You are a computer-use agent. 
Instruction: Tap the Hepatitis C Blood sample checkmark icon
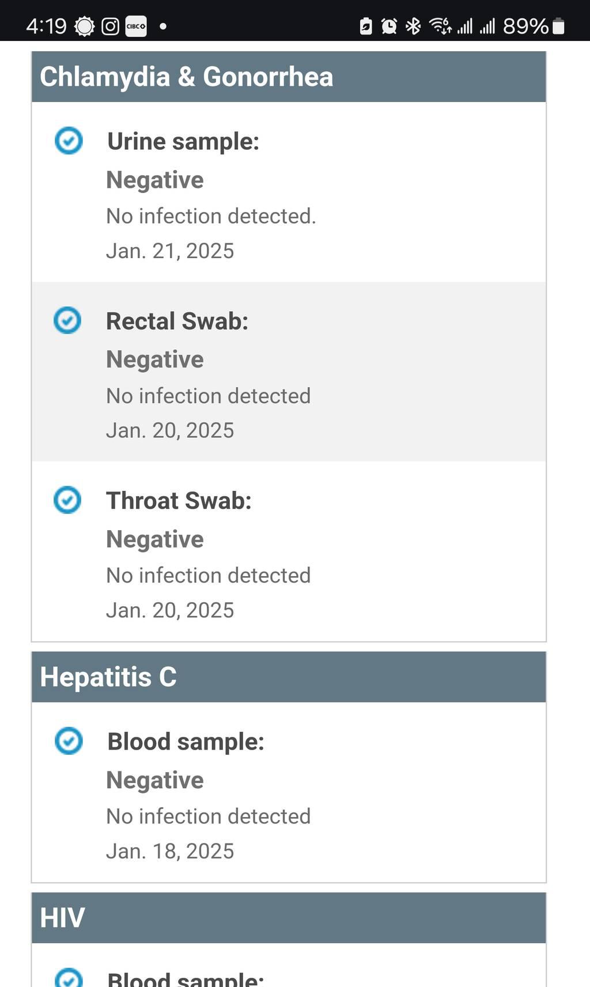(69, 741)
